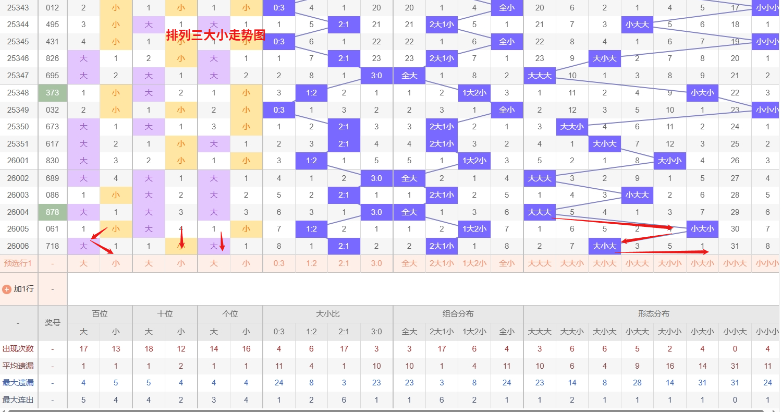Click the 大大大 cell in row 26002
Screen dimensions: 782x412
coord(540,178)
